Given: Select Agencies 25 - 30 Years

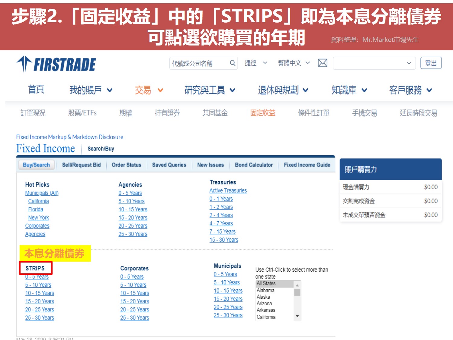Looking at the screenshot, I should 133,234.
